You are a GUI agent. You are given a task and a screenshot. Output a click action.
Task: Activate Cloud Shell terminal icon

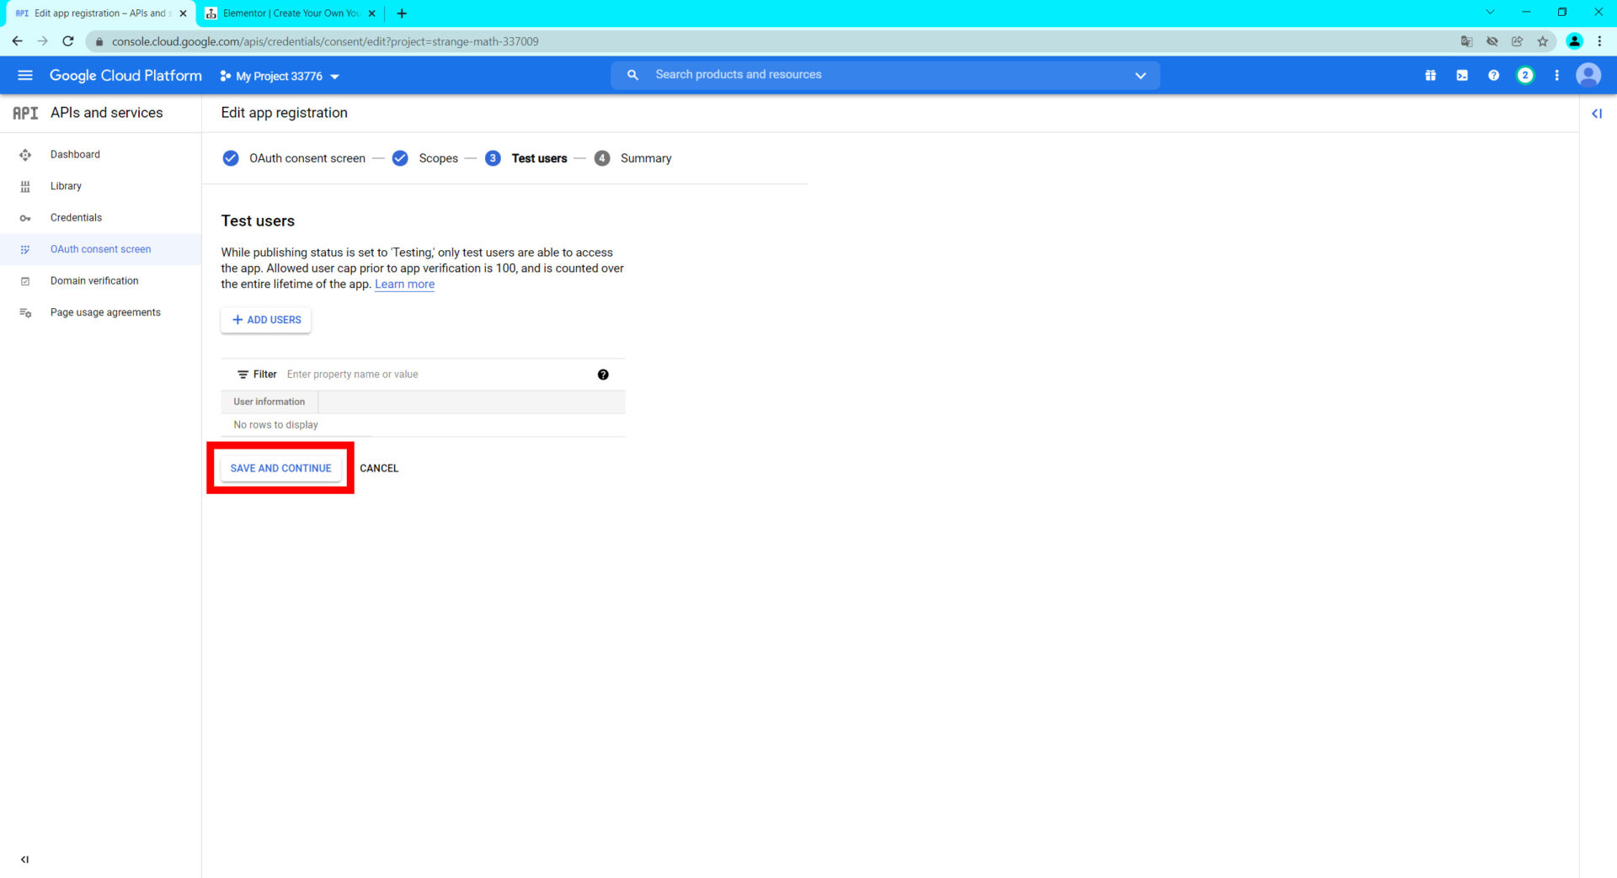point(1462,75)
